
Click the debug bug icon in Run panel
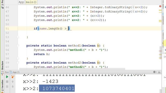click(x=13, y=77)
